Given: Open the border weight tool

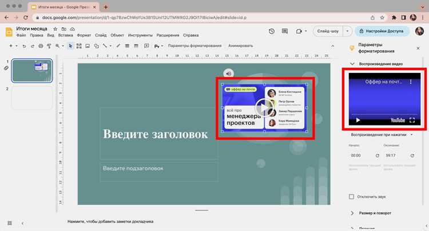Looking at the screenshot, I should pos(127,46).
